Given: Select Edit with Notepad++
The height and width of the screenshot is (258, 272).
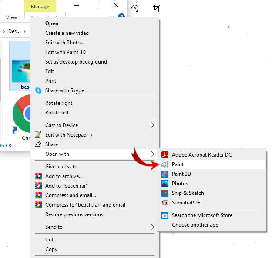Looking at the screenshot, I should coord(94,135).
